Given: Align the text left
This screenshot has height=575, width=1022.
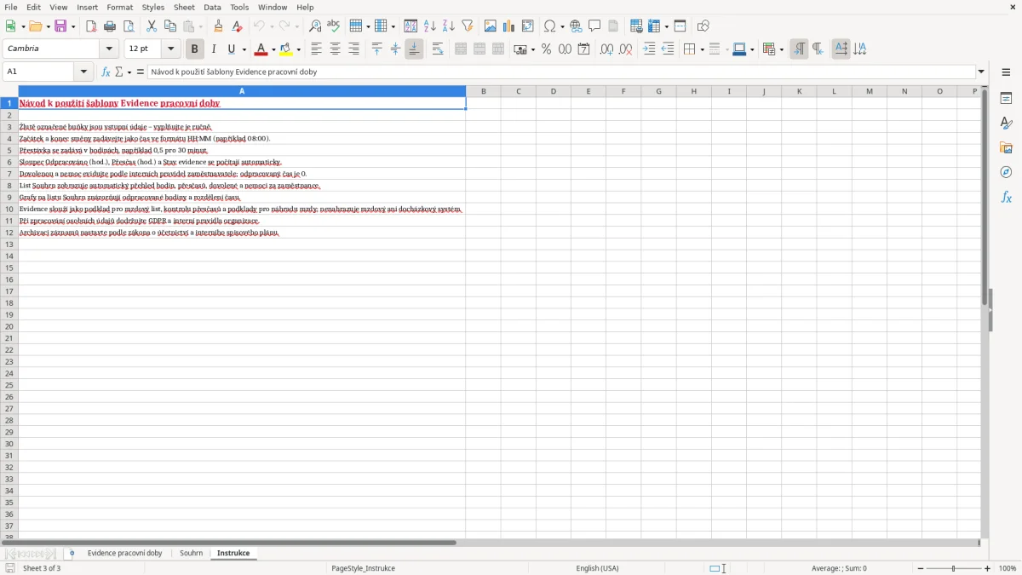Looking at the screenshot, I should pos(317,49).
